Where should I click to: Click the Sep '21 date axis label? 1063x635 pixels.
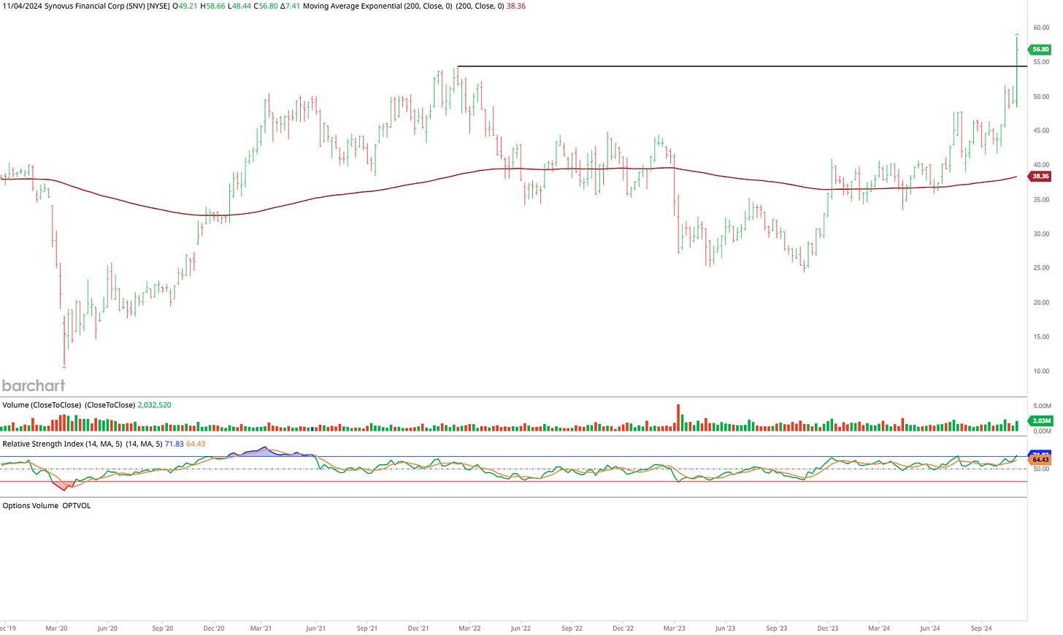tap(367, 628)
